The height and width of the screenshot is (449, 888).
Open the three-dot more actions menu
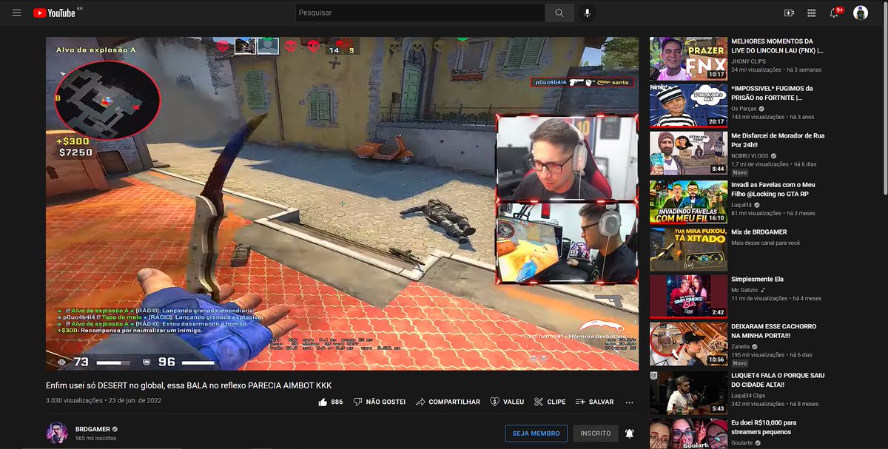630,402
